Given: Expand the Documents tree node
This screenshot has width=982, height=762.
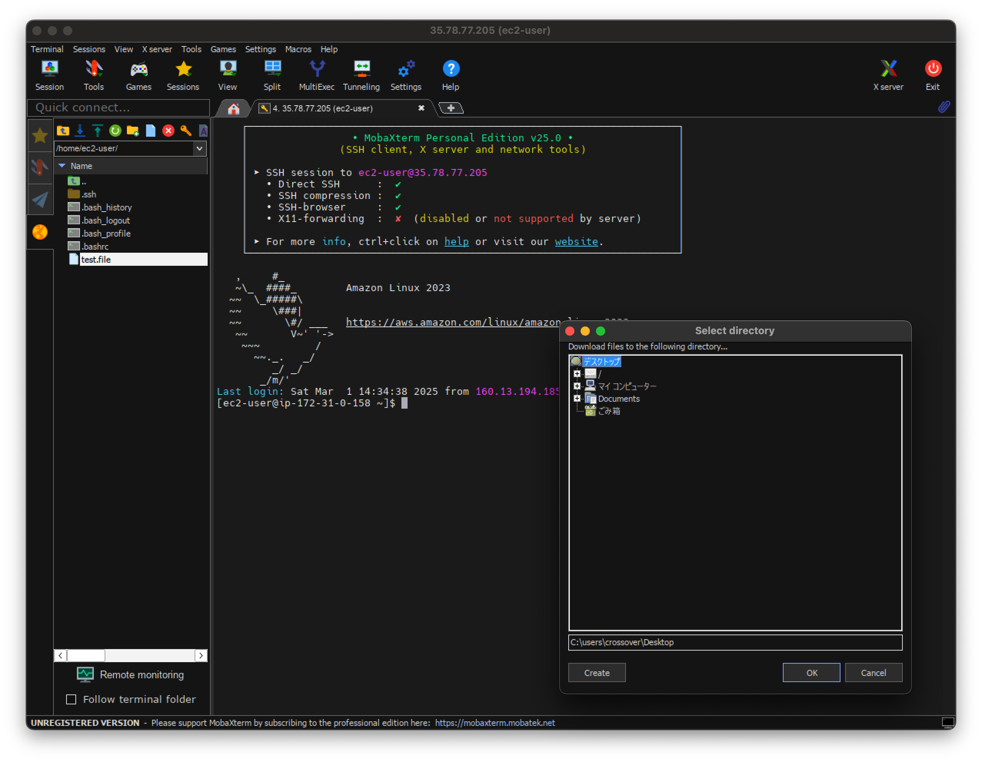Looking at the screenshot, I should [577, 399].
